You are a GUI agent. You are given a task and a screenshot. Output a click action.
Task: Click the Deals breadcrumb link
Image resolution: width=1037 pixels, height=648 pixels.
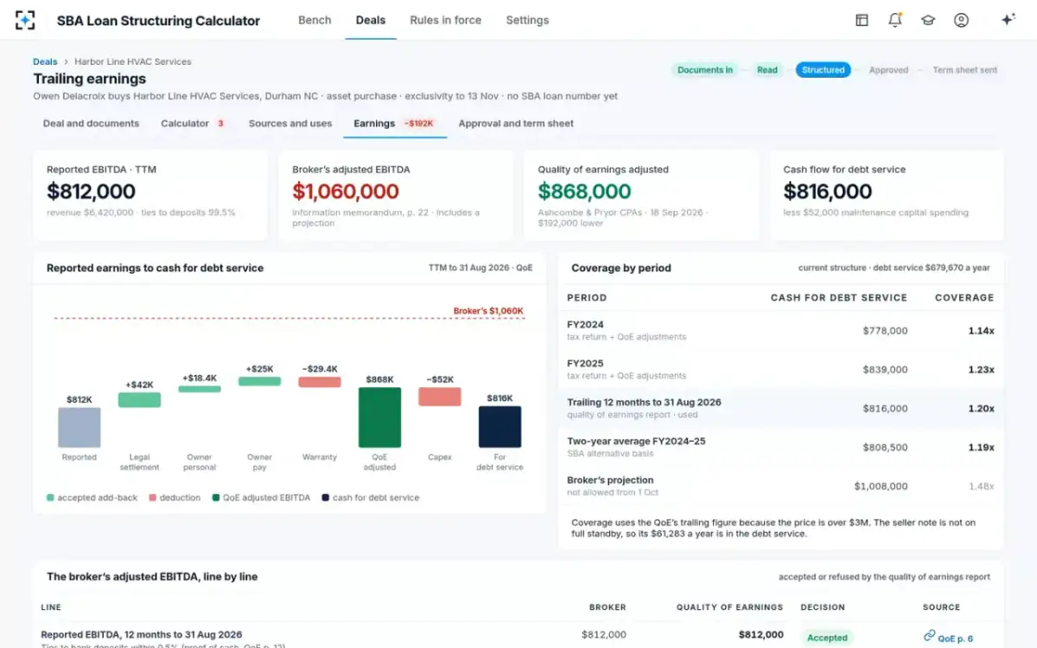click(x=45, y=61)
